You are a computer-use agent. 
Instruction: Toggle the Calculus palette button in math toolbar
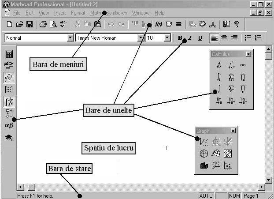9,101
